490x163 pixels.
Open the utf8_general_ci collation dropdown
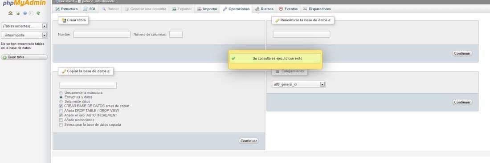(x=298, y=84)
